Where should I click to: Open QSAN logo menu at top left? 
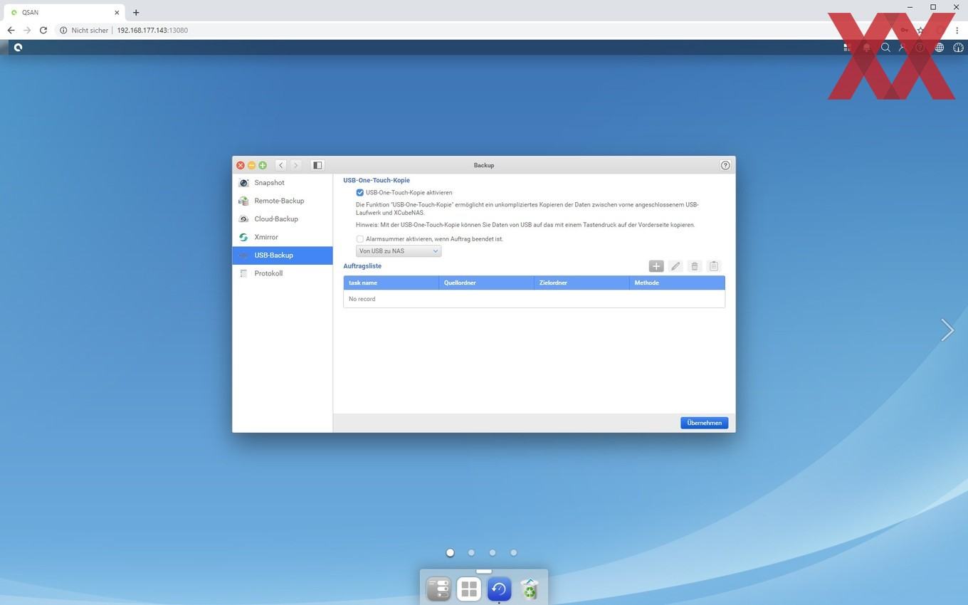18,48
